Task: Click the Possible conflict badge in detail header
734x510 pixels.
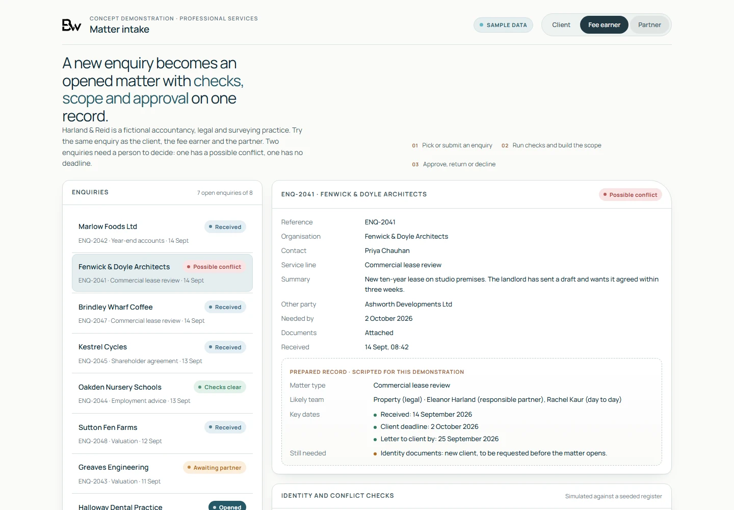Action: coord(631,195)
